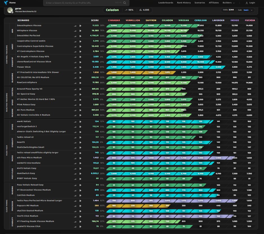Open the Affiliates page
Viewport: 264px width, 234px height.
[214, 3]
